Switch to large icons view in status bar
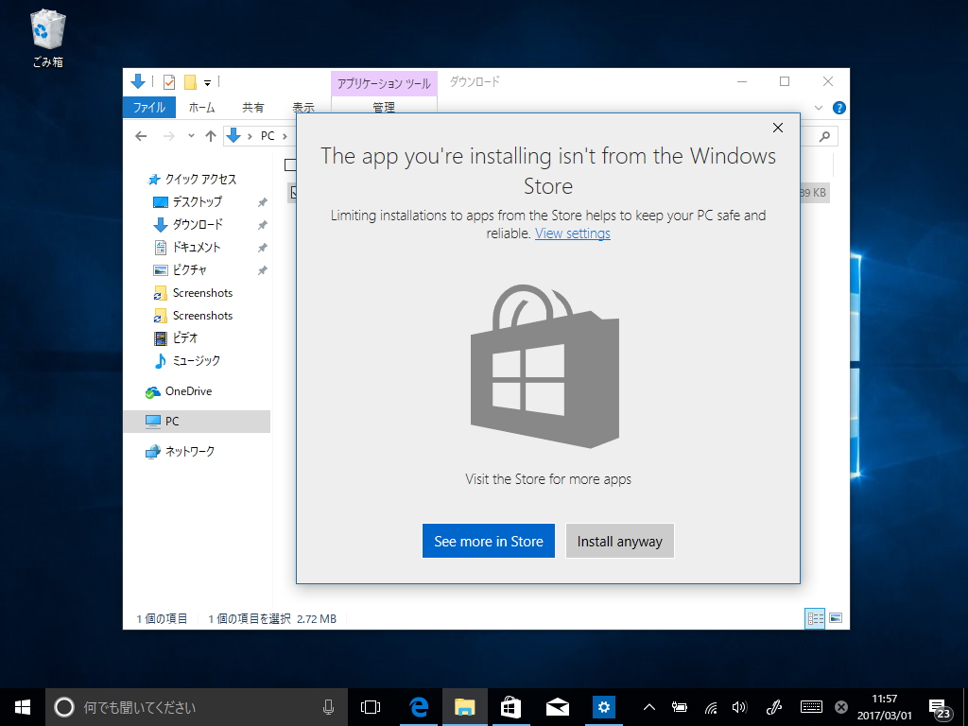 pos(836,618)
